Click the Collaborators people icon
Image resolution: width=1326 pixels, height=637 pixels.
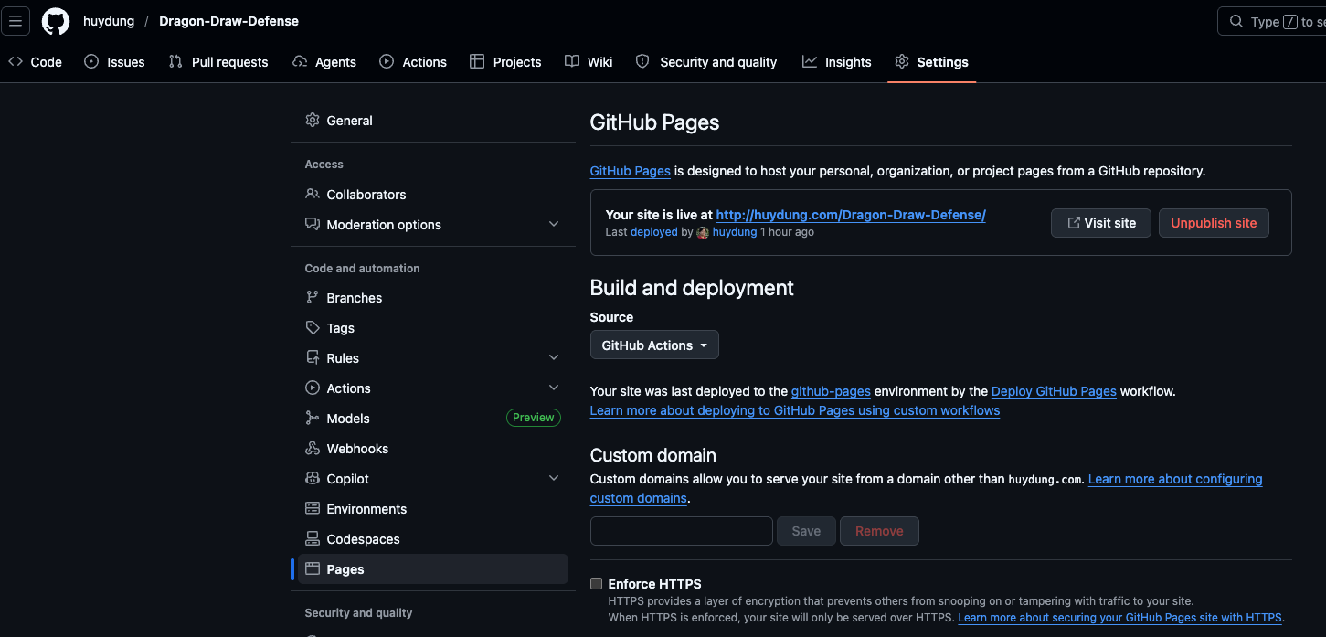(x=313, y=194)
